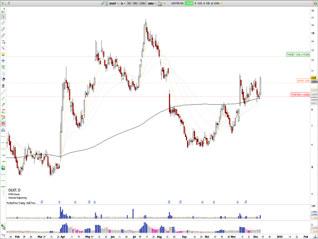Click the OUST, D chart title
Image resolution: width=318 pixels, height=239 pixels.
coord(14,190)
